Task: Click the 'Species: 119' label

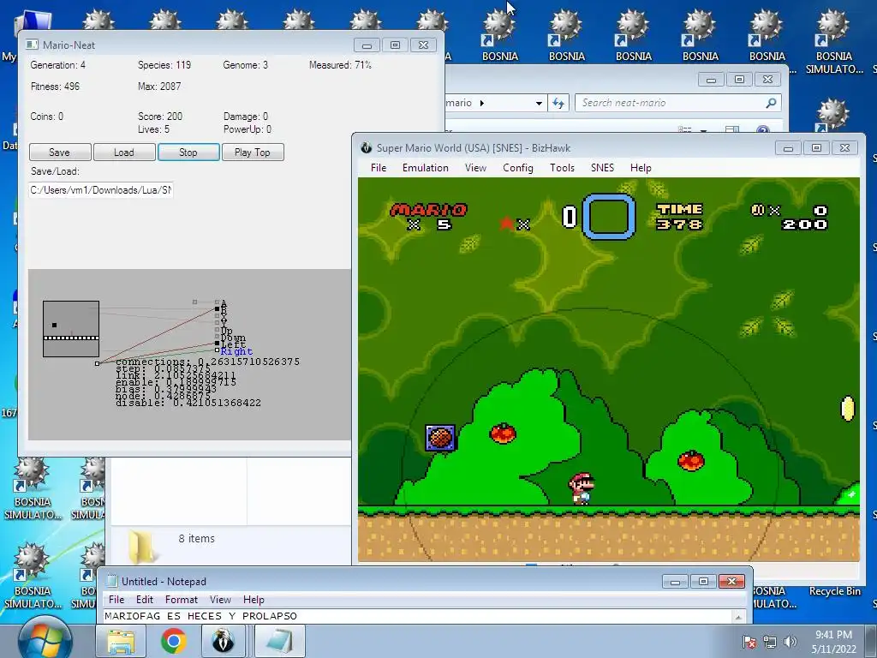Action: point(164,65)
